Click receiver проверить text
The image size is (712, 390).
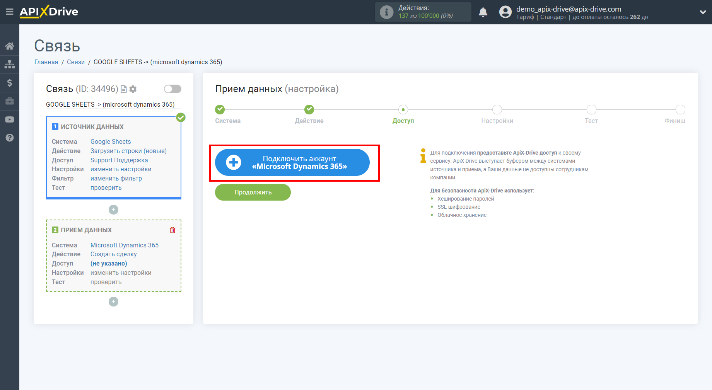[x=106, y=282]
